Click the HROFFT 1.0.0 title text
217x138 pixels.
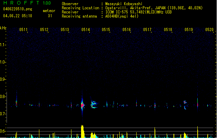coord(27,3)
